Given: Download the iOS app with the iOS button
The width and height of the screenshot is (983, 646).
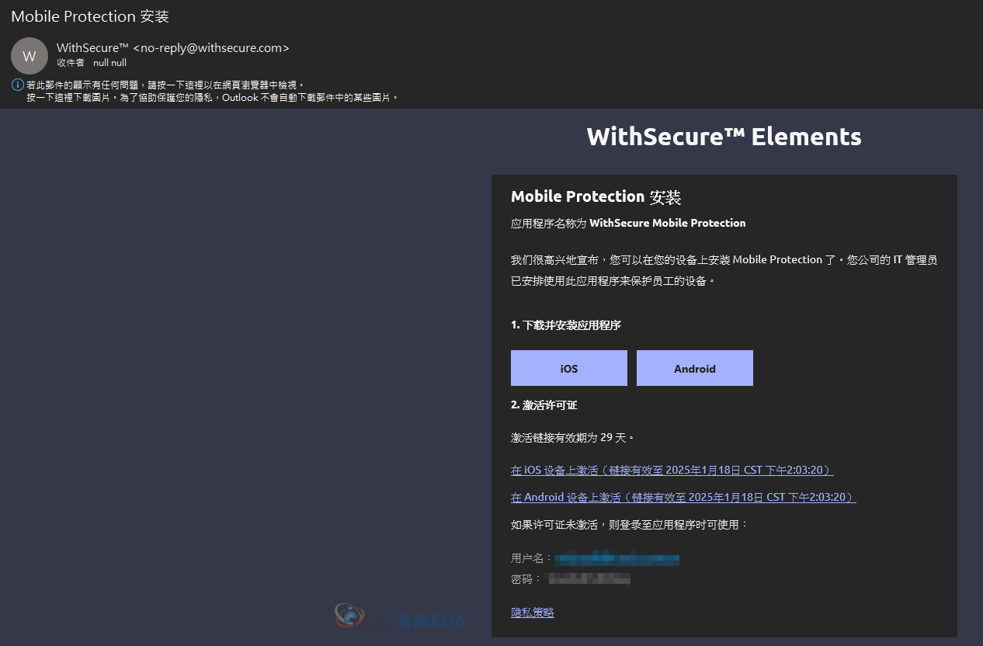Looking at the screenshot, I should [569, 368].
